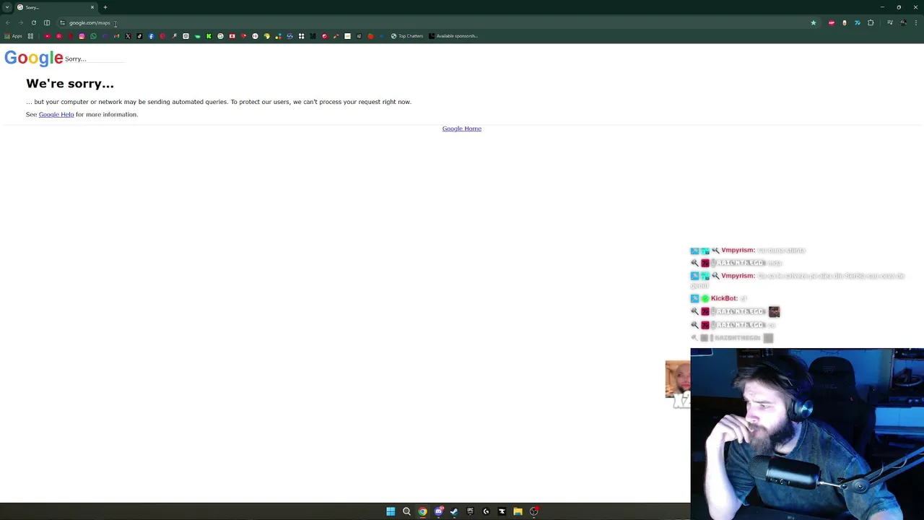Go back with the browser back arrow

[8, 22]
